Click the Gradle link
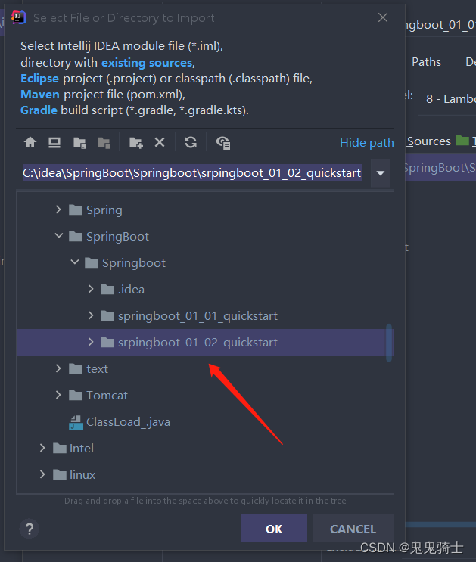476x562 pixels. (39, 110)
